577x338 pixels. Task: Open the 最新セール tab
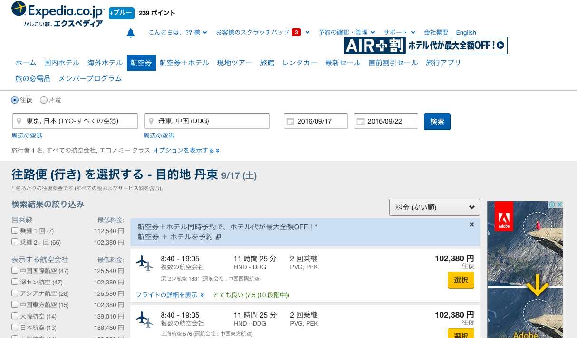[343, 63]
